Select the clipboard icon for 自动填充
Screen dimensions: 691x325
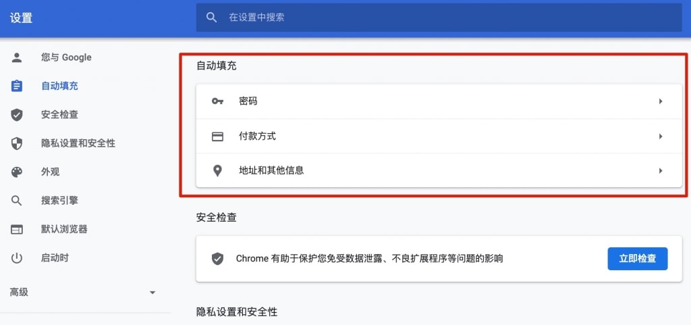(x=17, y=86)
